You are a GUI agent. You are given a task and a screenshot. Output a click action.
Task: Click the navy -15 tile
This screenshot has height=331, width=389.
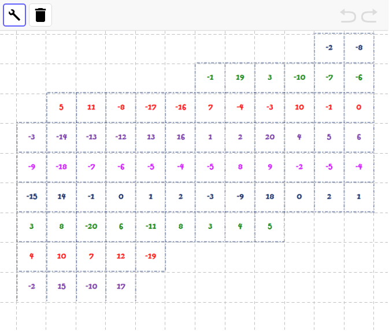(x=32, y=196)
